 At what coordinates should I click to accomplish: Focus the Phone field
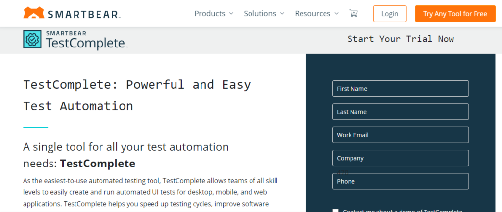pos(401,181)
